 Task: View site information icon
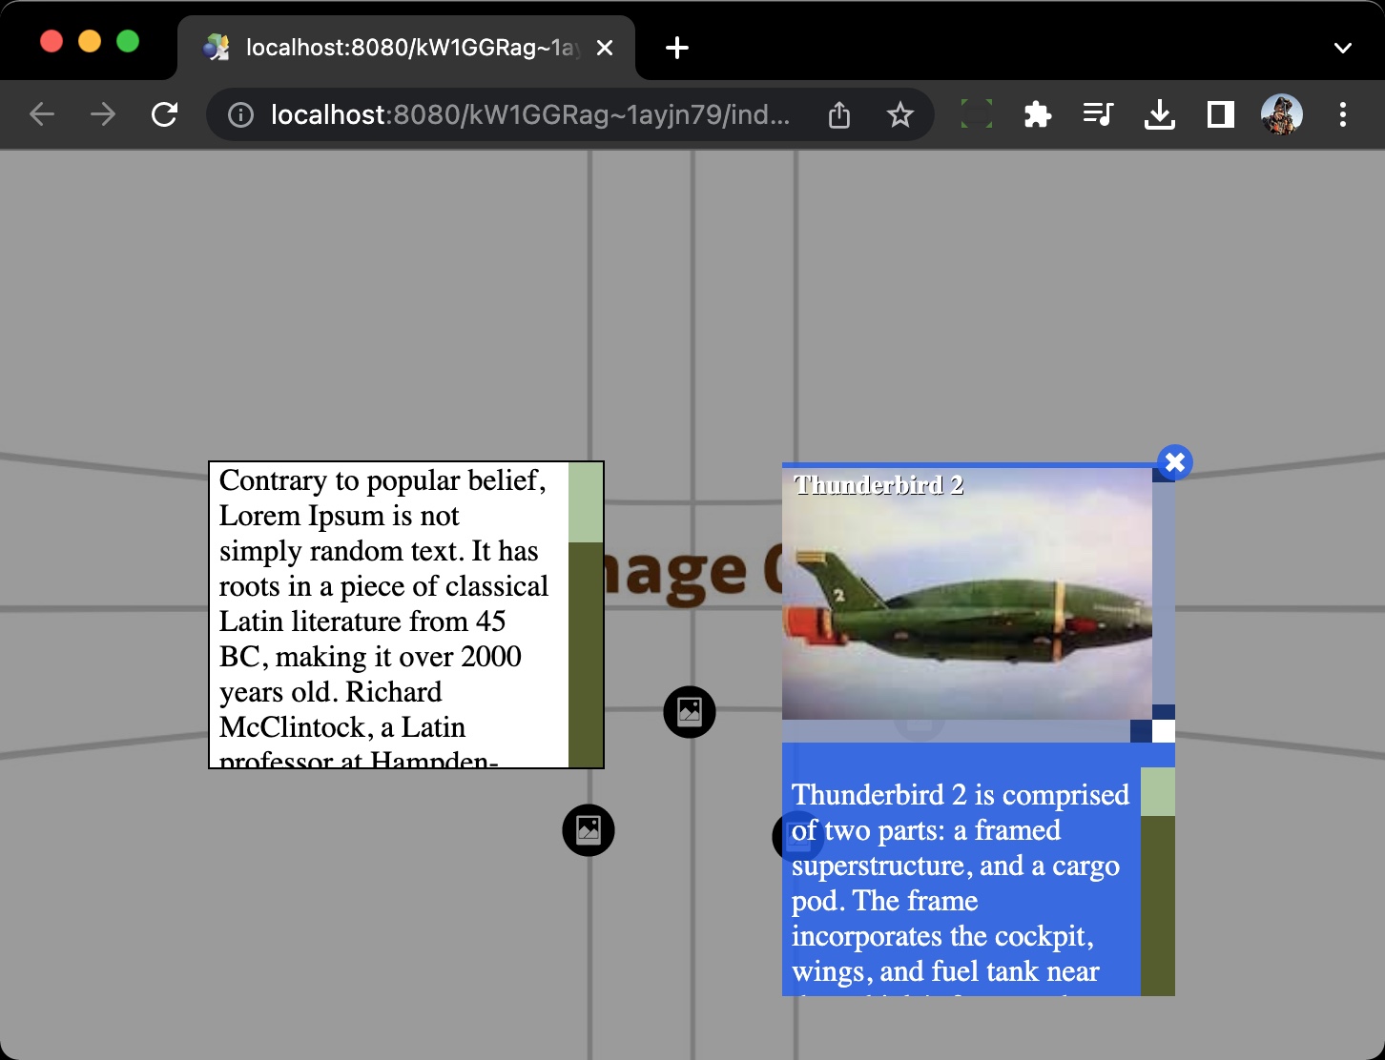[240, 115]
